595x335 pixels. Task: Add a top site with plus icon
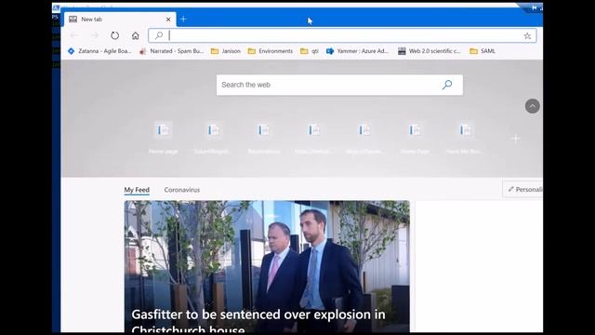coord(515,139)
